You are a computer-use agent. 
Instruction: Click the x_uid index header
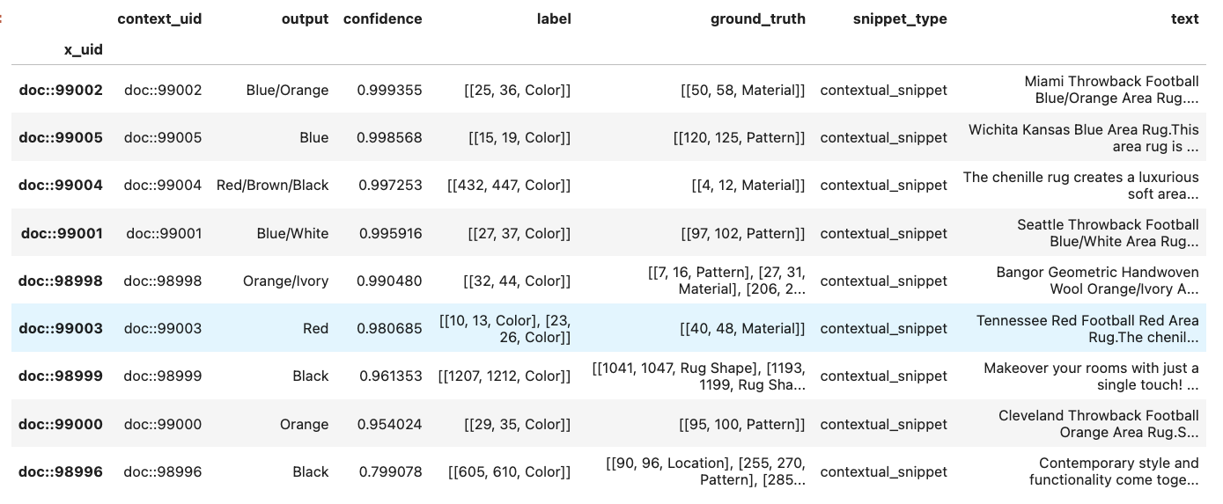coord(83,50)
